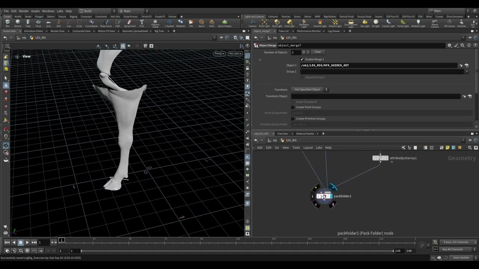The height and width of the screenshot is (269, 479).
Task: Open the Render menu
Action: pos(24,11)
